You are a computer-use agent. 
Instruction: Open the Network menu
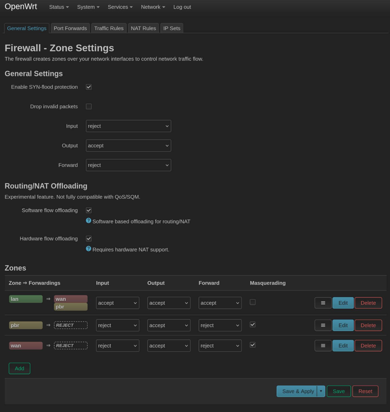[x=153, y=7]
